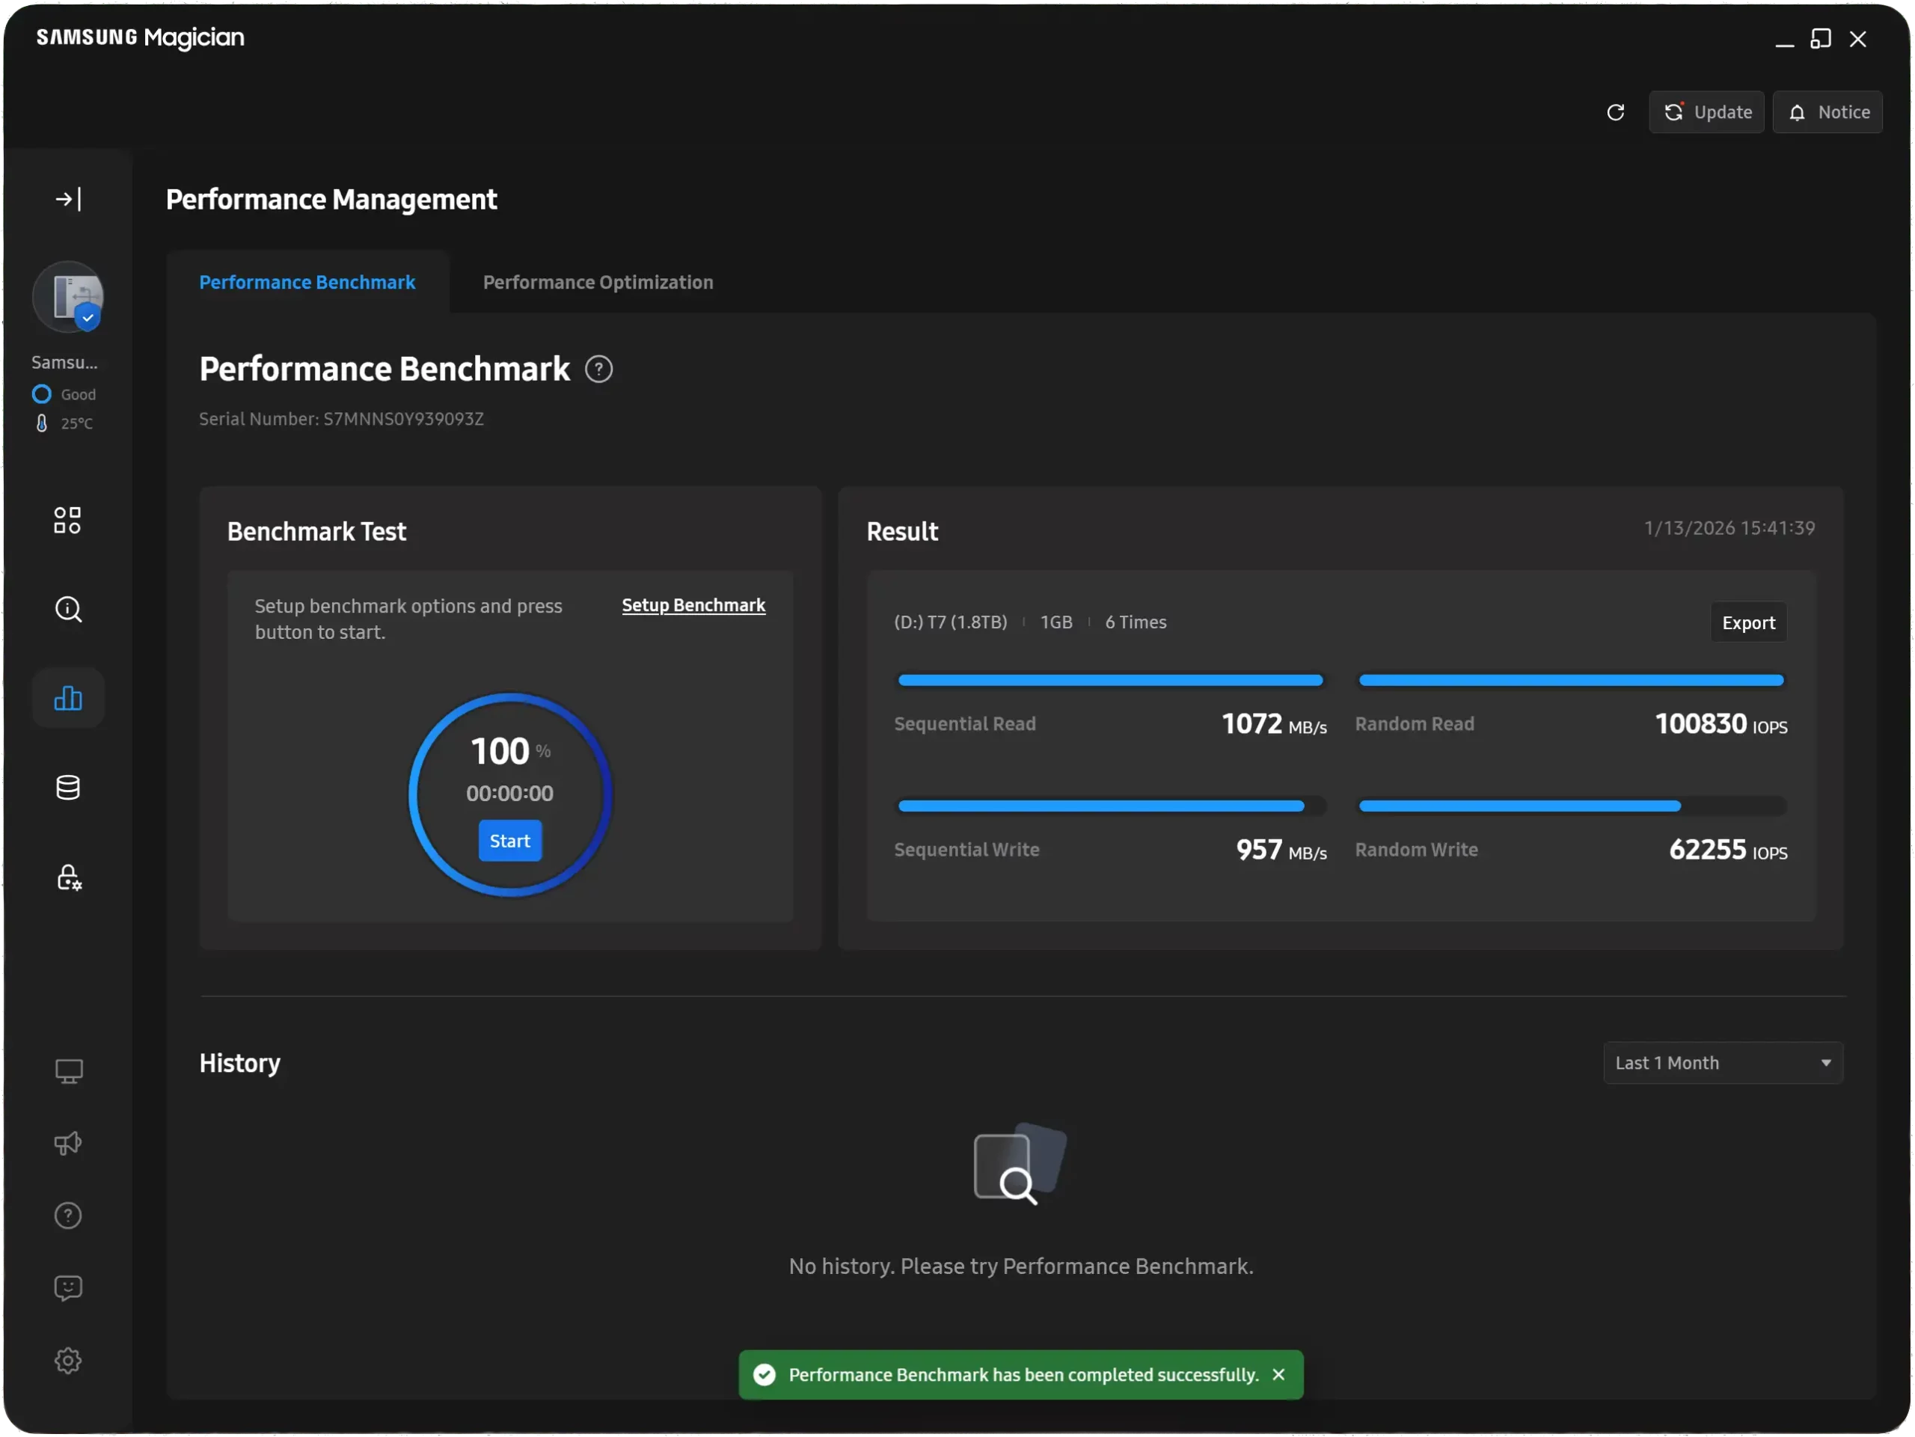Open the Data Management database icon
Screen dimensions: 1915x1437
pos(68,788)
